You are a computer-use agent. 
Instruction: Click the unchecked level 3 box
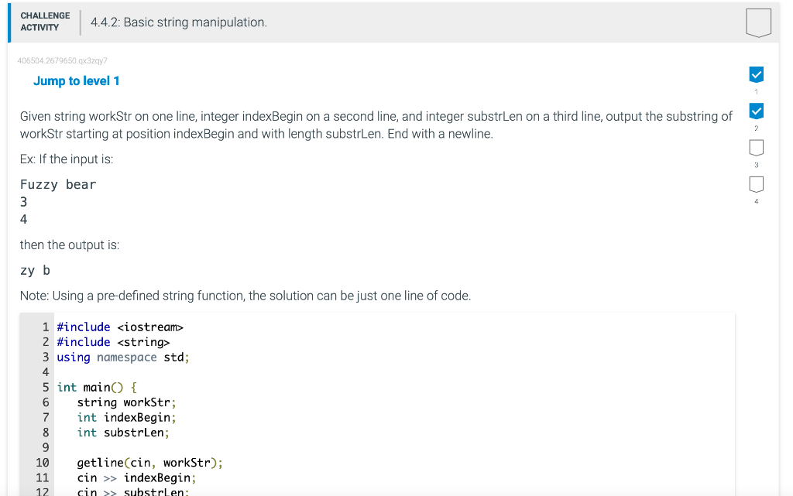(757, 147)
